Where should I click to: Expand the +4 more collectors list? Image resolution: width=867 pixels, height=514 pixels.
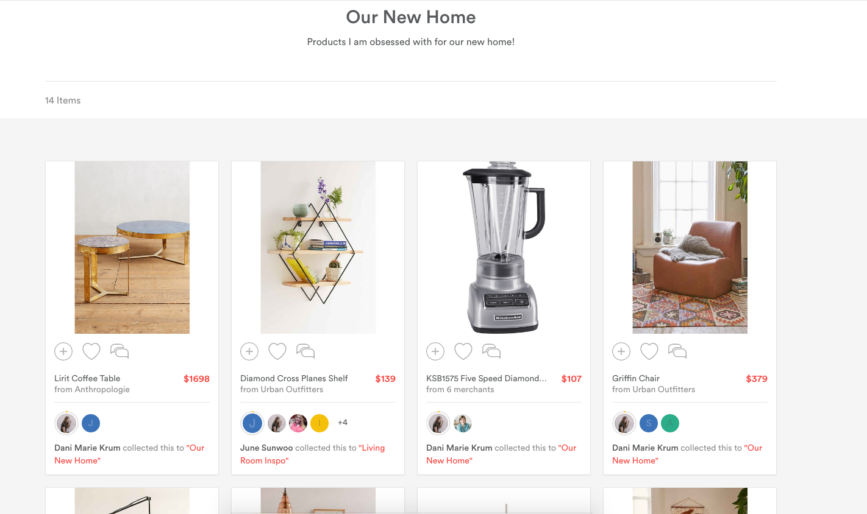343,423
